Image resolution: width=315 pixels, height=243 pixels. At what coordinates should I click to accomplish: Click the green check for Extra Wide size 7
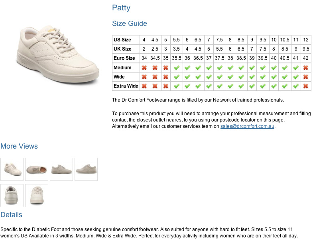point(209,86)
